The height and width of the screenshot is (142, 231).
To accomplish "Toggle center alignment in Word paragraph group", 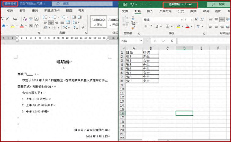I will (51, 22).
